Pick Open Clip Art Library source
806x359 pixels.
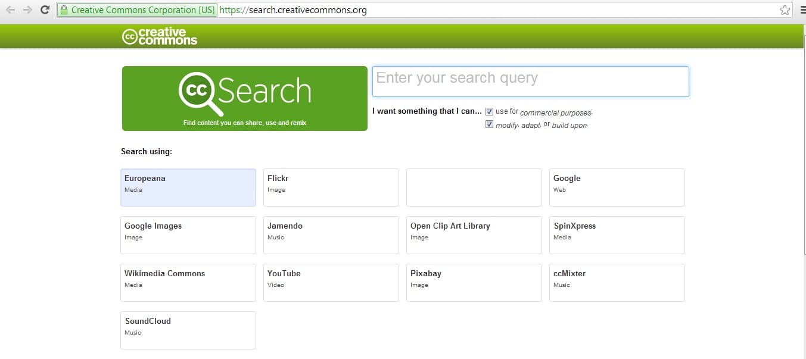pos(474,235)
